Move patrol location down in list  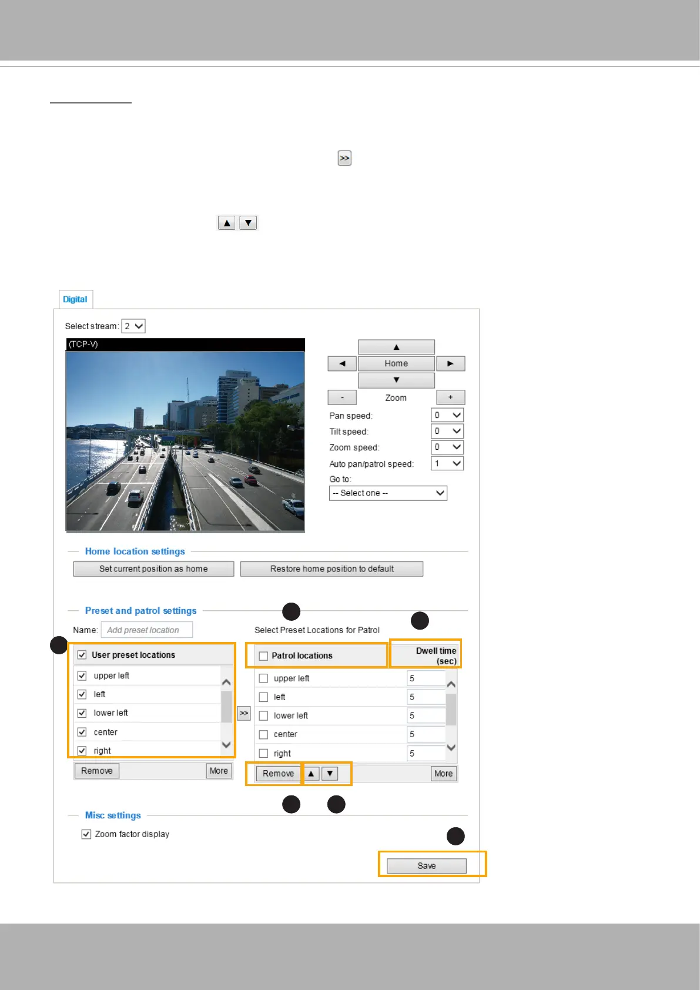(x=330, y=774)
